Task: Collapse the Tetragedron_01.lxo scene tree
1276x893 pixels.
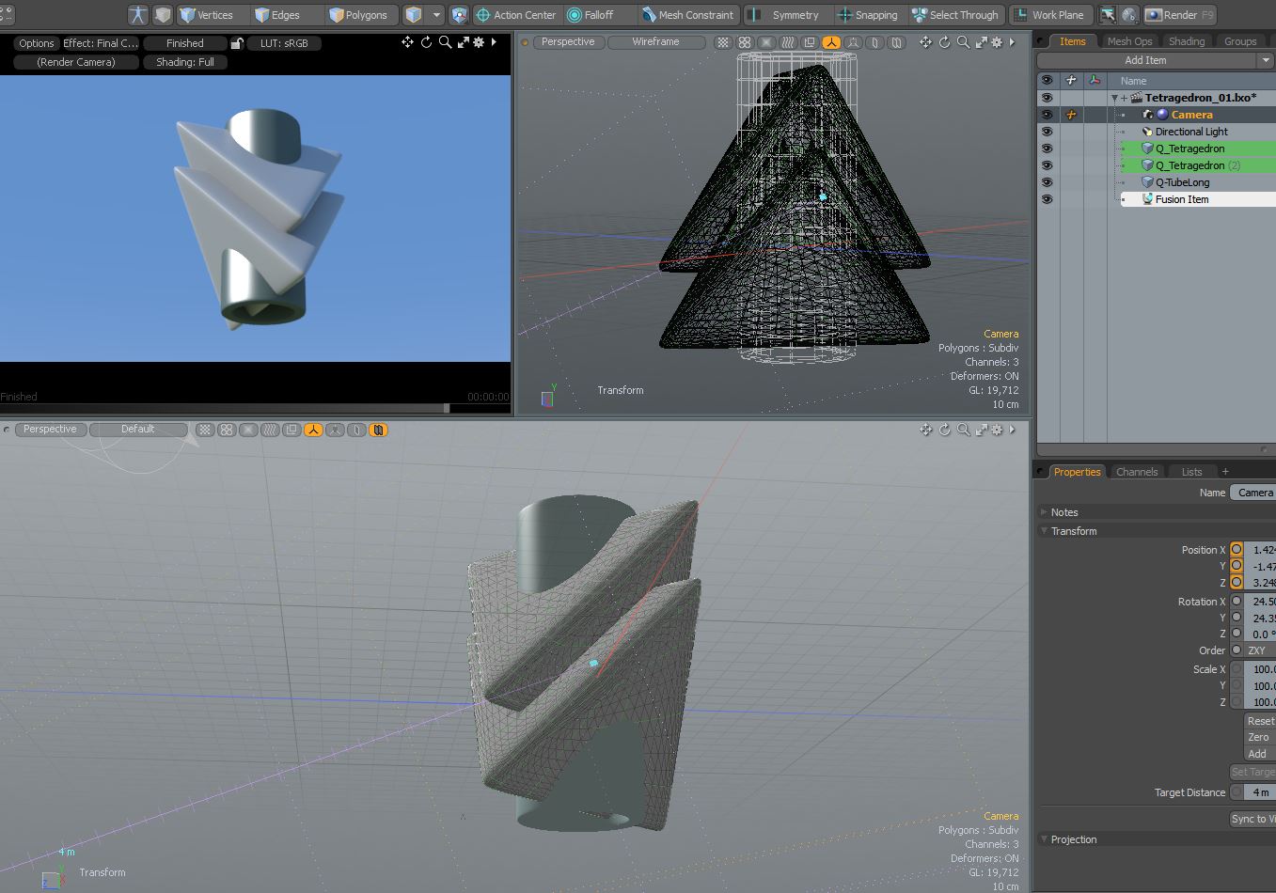Action: point(1114,98)
